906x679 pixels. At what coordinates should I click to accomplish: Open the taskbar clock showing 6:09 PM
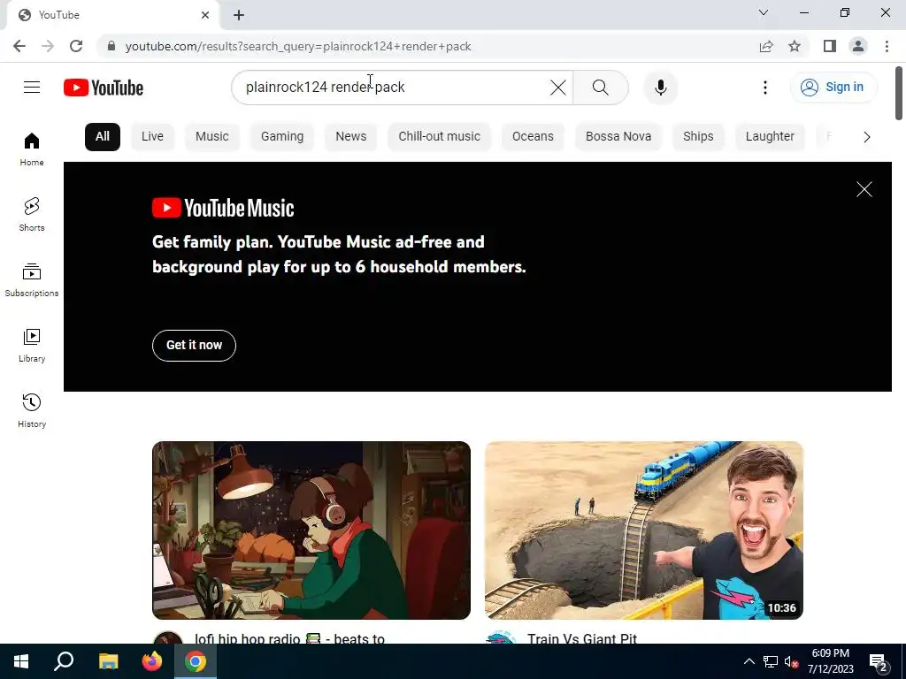[x=830, y=661]
